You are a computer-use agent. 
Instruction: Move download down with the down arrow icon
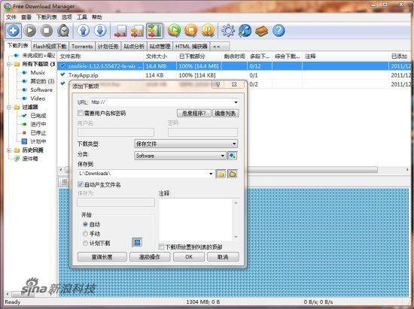[100, 31]
